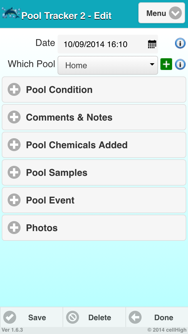
Task: Tap the Delete prohibition icon
Action: 72,318
